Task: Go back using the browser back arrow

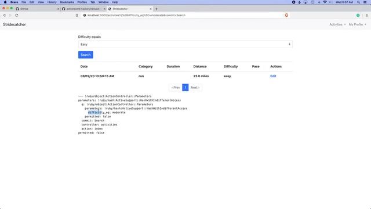Action: tap(4, 15)
